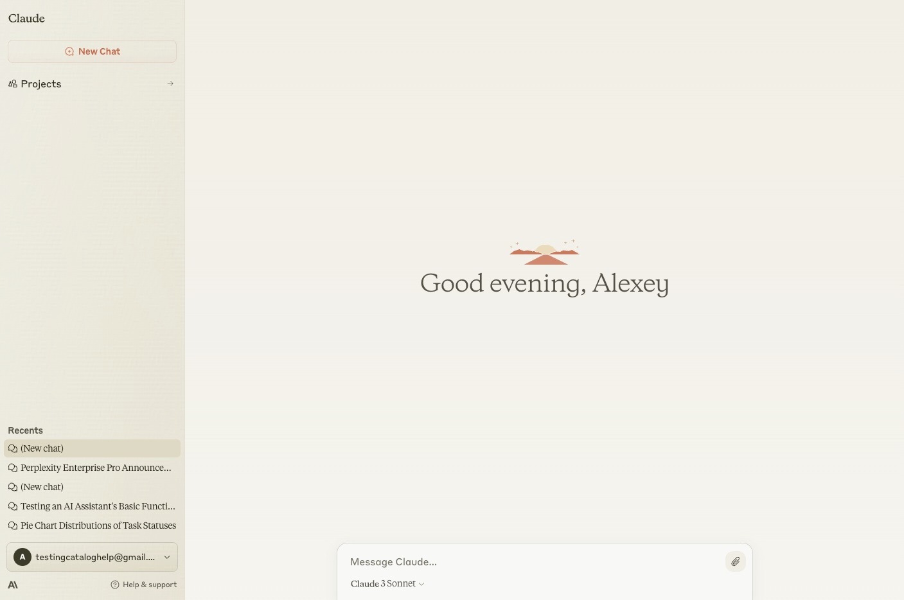The image size is (904, 600).
Task: Attach a file with the paperclip icon
Action: pos(736,561)
